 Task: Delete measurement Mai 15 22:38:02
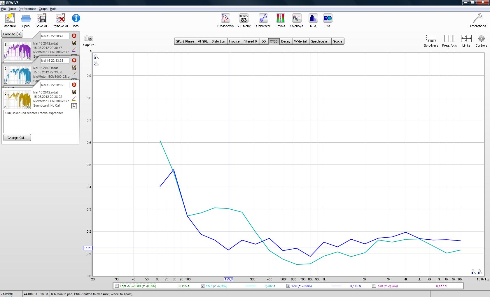coord(74,85)
